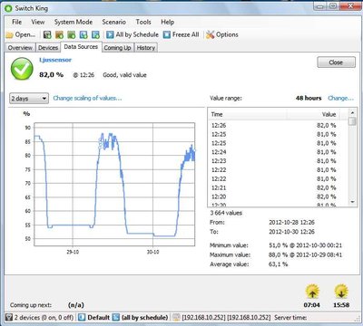Click the maximum value 88,0 % text
Viewport: 363px width, 326px height.
tap(306, 255)
